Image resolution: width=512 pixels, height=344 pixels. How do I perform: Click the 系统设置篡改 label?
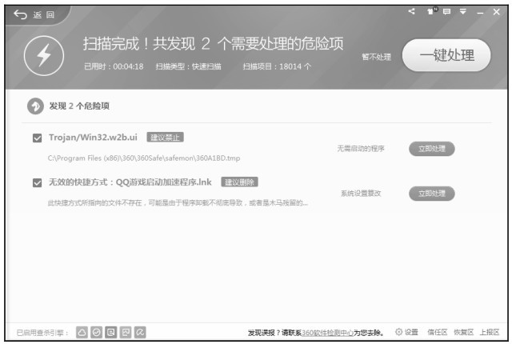click(361, 194)
